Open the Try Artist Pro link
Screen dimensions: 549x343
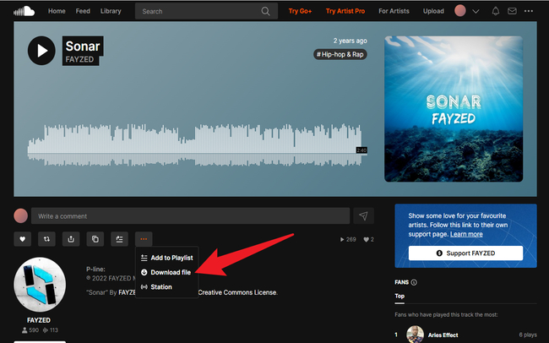(345, 11)
